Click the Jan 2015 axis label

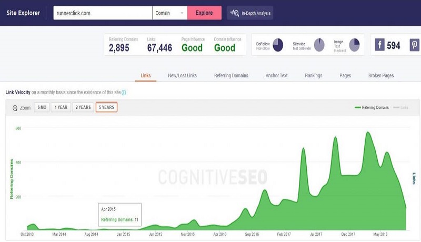(123, 234)
